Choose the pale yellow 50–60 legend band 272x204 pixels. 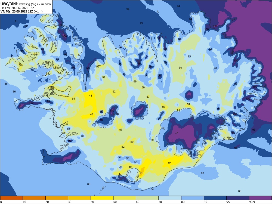pyautogui.click(x=125, y=198)
